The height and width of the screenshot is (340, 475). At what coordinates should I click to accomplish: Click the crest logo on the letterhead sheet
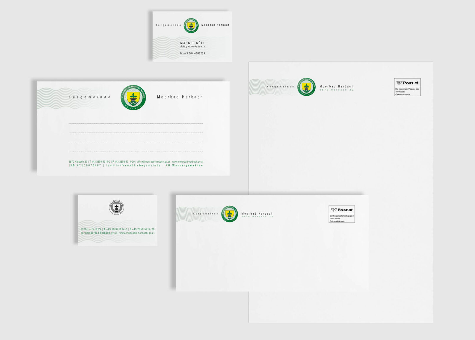pos(306,87)
